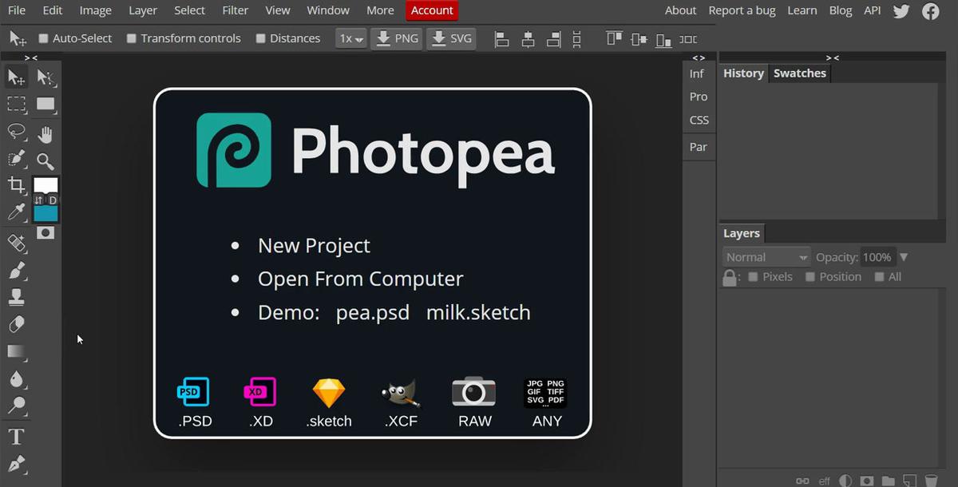This screenshot has width=958, height=487.
Task: Click the delete layer trash icon
Action: [931, 481]
